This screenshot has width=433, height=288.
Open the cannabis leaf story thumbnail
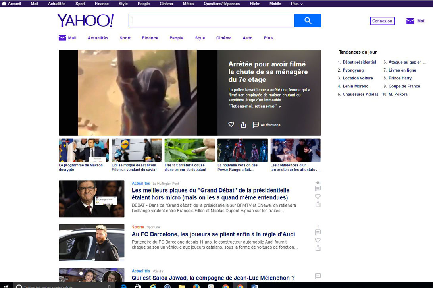pyautogui.click(x=189, y=150)
